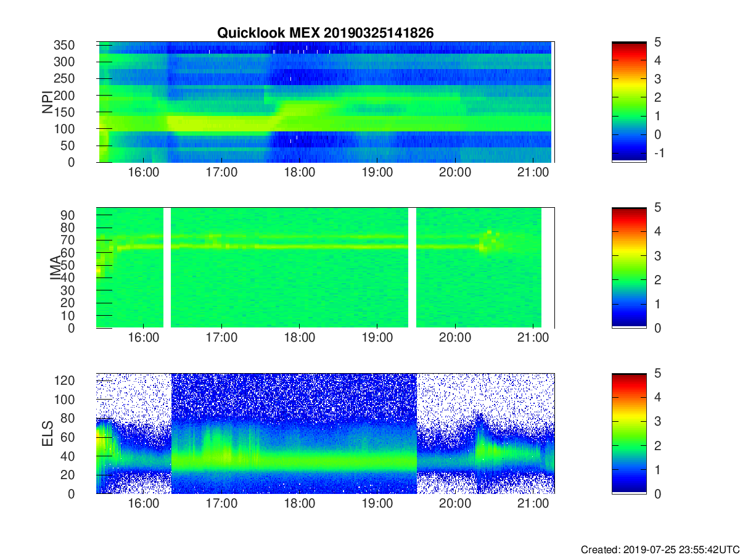Click the 0 tick on IMA colorbar
This screenshot has width=740, height=555.
click(x=657, y=328)
